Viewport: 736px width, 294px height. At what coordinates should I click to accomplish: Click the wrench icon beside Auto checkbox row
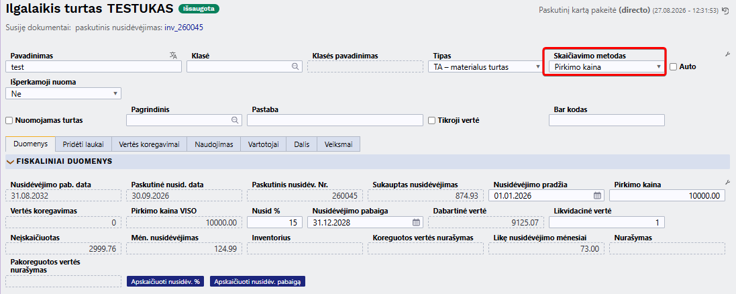click(x=727, y=54)
